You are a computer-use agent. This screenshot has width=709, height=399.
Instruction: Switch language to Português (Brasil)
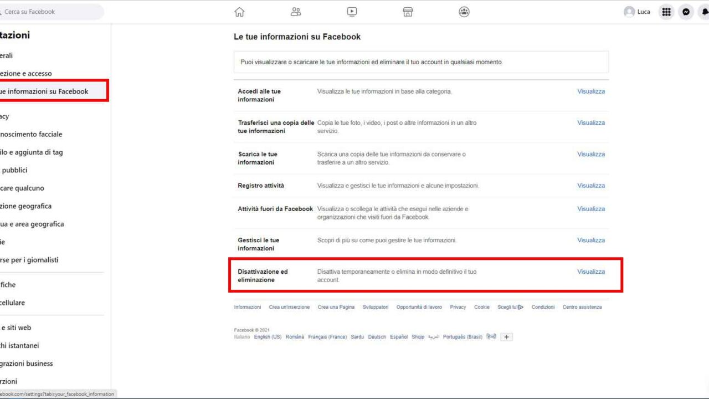(x=463, y=337)
